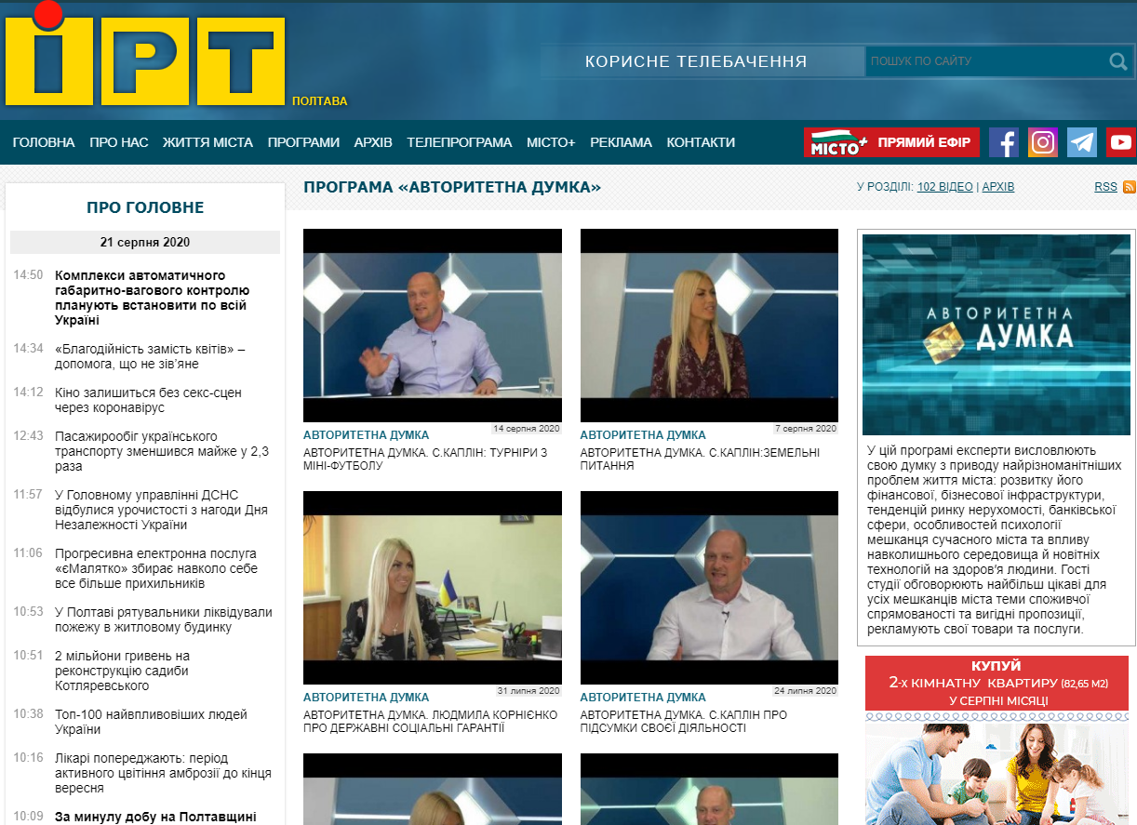Click АВТОРИТЕТНА ДУМКА category label, 24 липня video
Screen dimensions: 1137x825
click(x=643, y=697)
